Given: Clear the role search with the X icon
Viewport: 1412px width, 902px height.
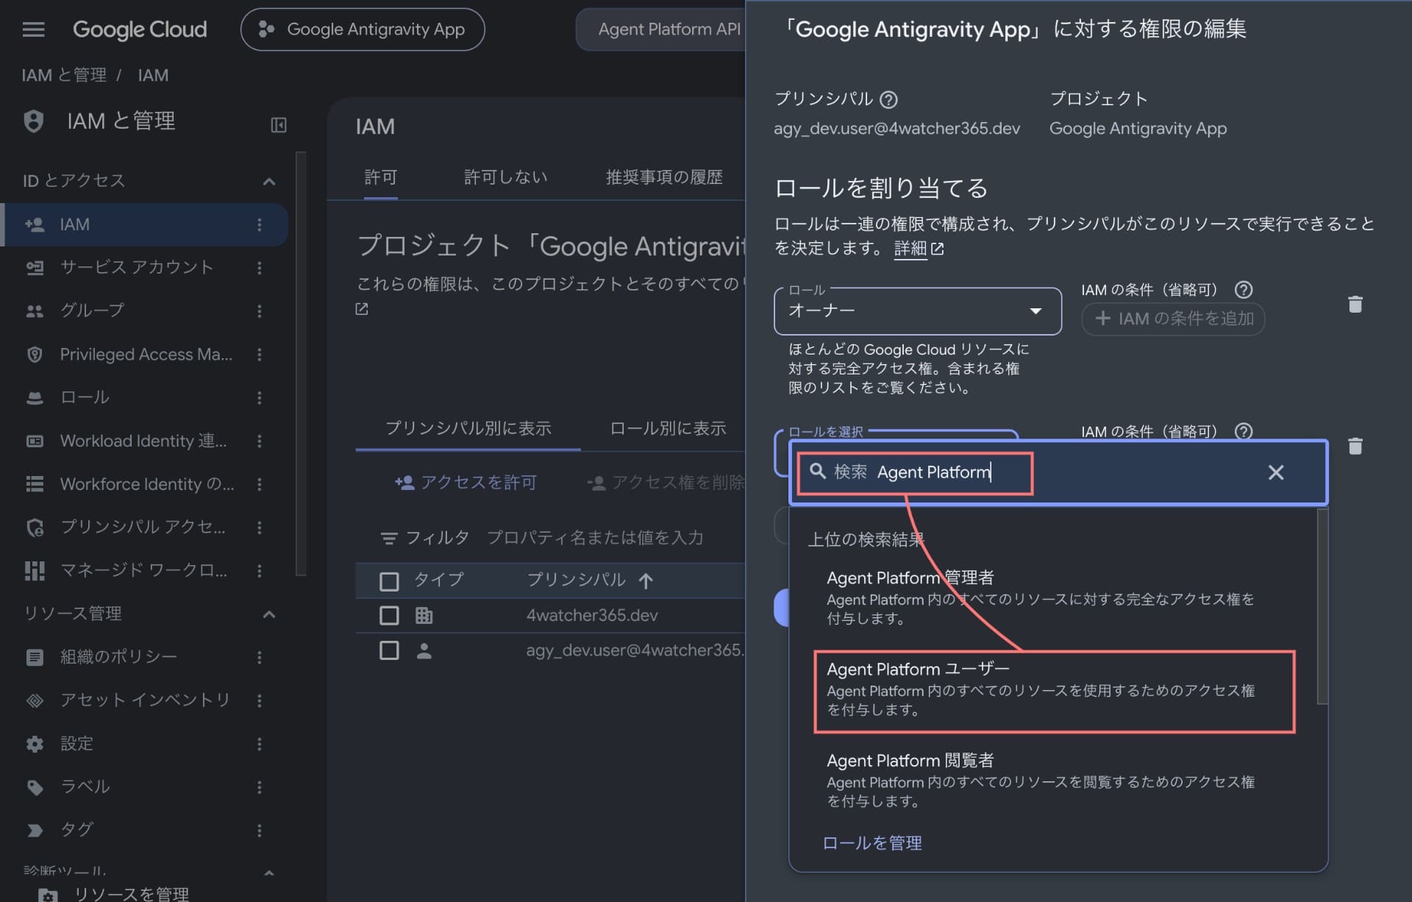Looking at the screenshot, I should click(1276, 472).
